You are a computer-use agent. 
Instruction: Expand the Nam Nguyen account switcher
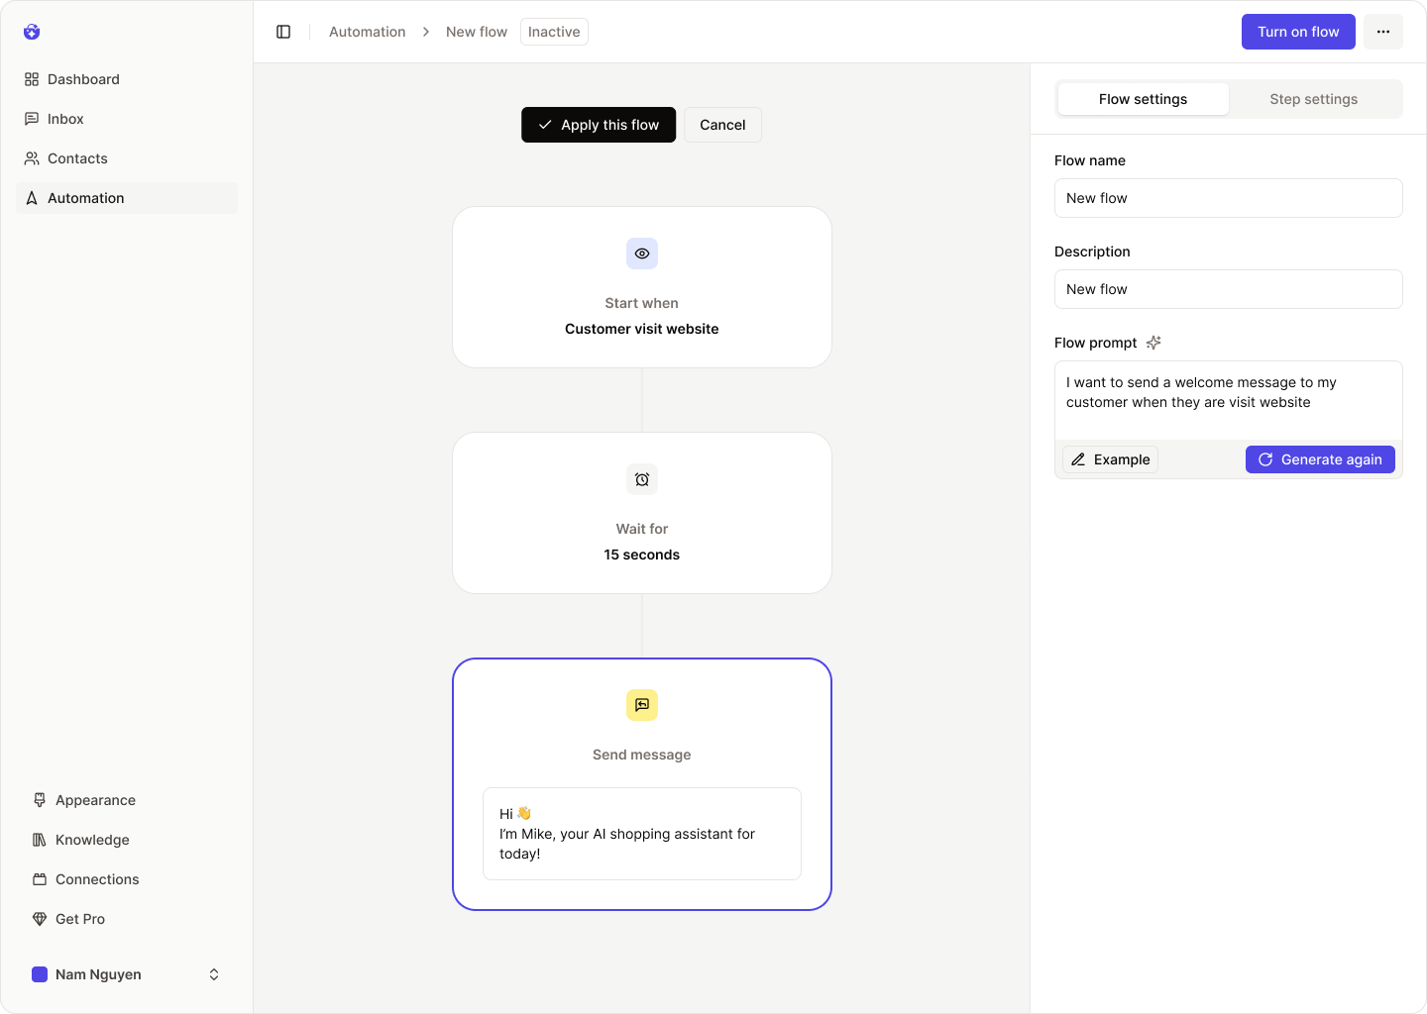pos(214,974)
